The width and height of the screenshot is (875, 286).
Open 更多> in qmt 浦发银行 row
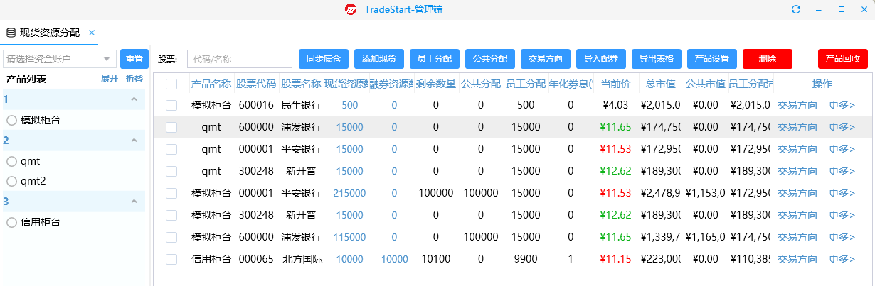coord(842,127)
